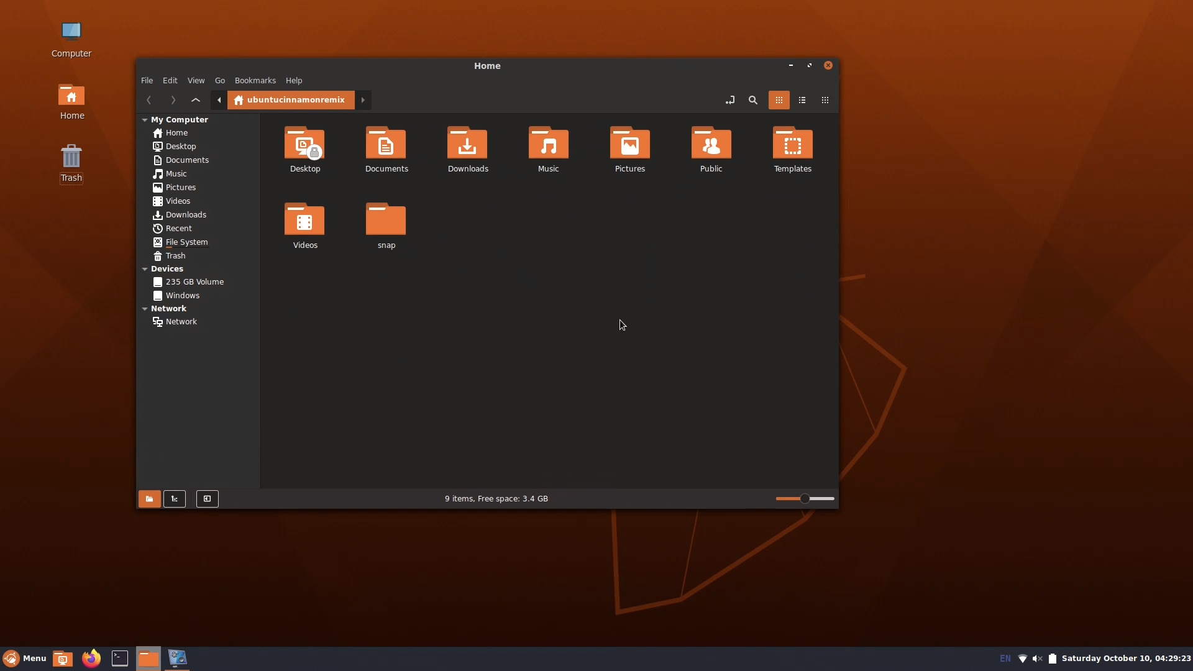Select File System in the sidebar
This screenshot has width=1193, height=671.
186,242
